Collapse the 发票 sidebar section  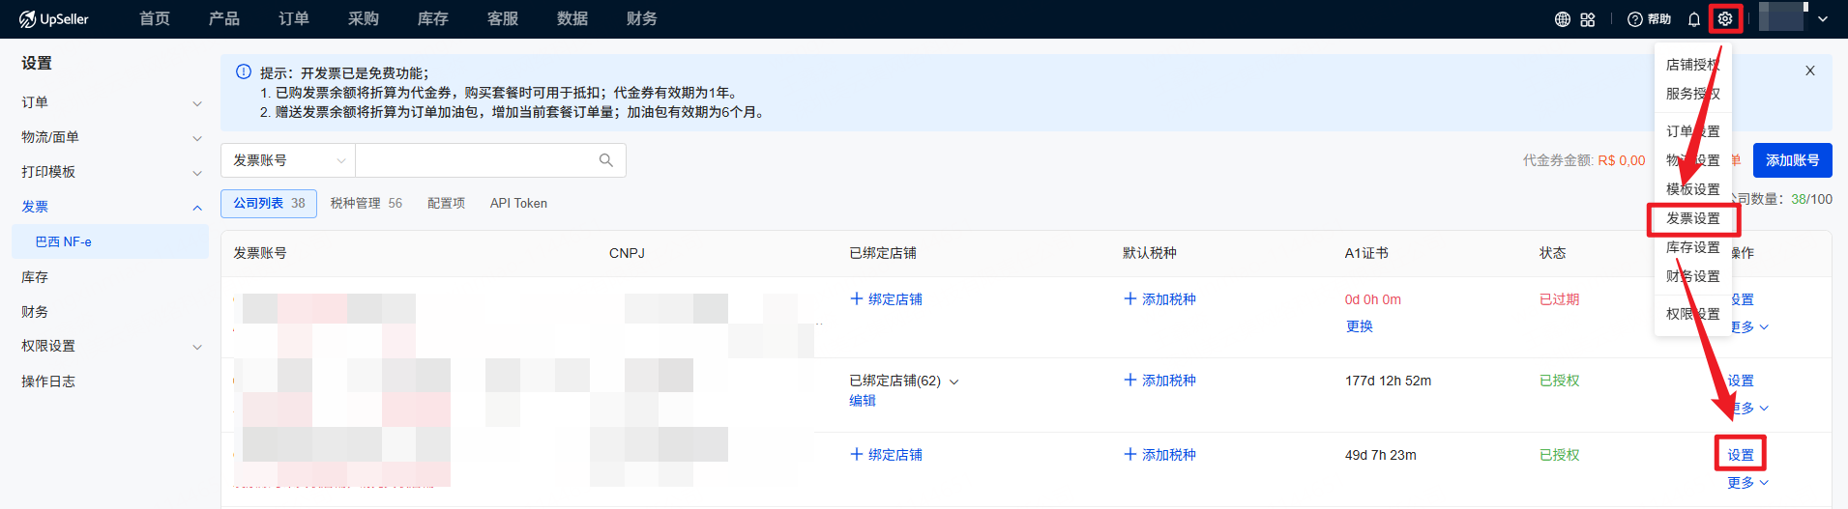196,208
